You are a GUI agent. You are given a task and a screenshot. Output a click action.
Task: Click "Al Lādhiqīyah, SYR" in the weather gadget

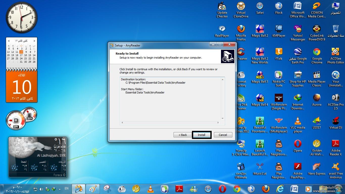tap(51, 156)
